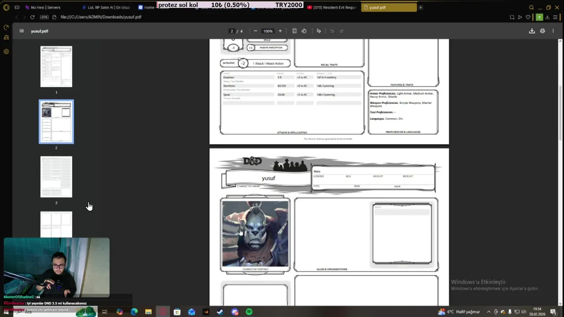564x317 pixels.
Task: Rotate the PDF counterclockwise
Action: pyautogui.click(x=304, y=31)
